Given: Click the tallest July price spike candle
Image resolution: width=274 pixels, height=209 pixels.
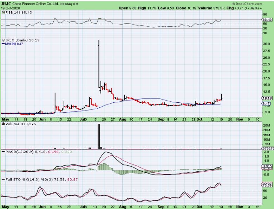Looking at the screenshot, I should point(99,64).
